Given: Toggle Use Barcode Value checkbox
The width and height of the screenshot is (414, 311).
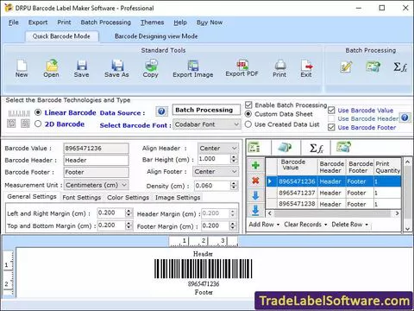Looking at the screenshot, I should coord(331,110).
